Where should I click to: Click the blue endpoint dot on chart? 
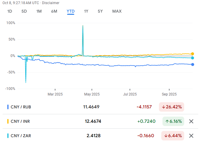tap(192, 64)
